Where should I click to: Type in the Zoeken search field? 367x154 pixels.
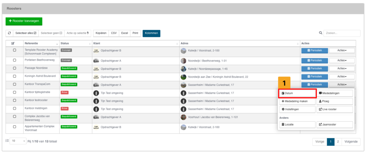(342, 33)
